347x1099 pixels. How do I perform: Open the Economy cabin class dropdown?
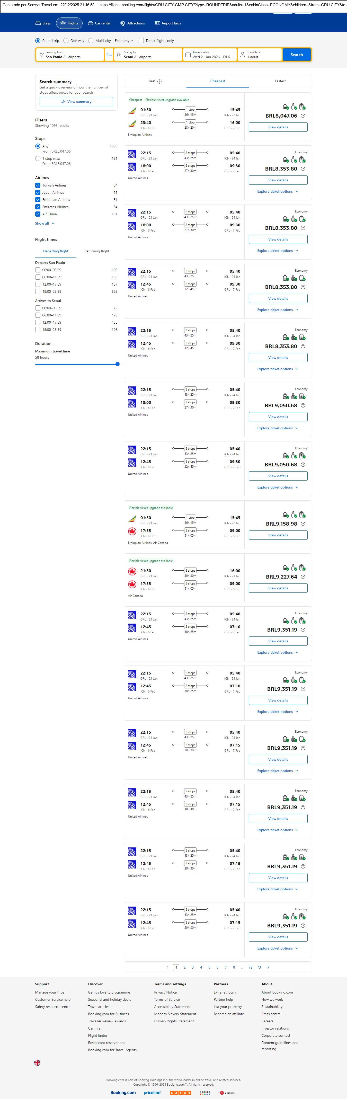[124, 41]
